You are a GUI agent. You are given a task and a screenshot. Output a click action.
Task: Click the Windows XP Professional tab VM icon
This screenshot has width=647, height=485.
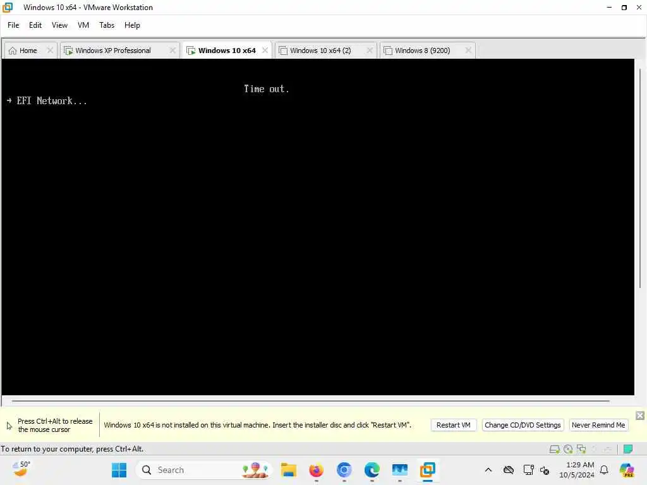(68, 51)
